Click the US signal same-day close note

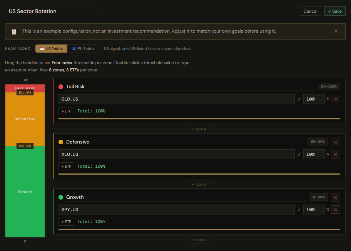pos(147,49)
